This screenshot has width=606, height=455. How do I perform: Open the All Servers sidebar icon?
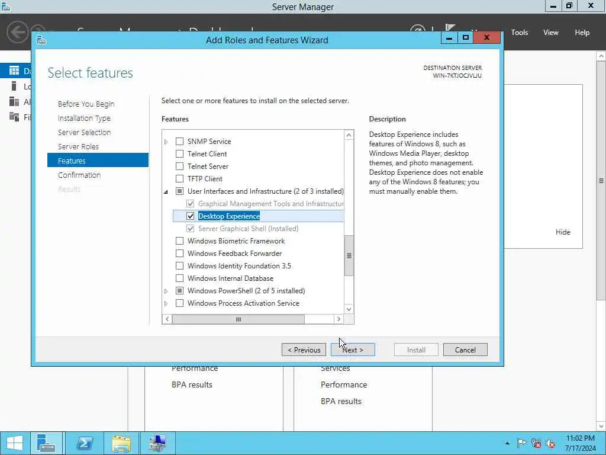(14, 101)
